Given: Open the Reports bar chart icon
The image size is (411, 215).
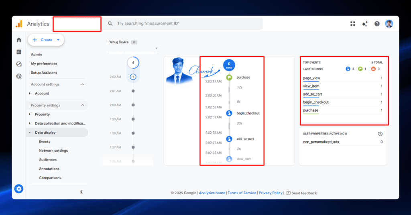Looking at the screenshot, I should coord(19,52).
